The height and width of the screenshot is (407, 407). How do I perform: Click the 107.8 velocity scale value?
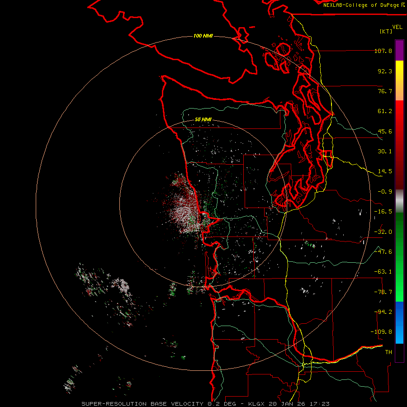tap(383, 51)
